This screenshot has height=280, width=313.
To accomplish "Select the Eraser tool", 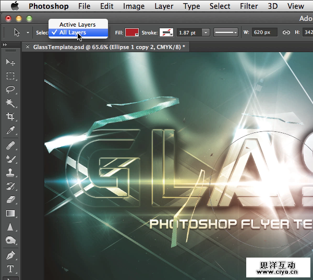I will point(10,199).
